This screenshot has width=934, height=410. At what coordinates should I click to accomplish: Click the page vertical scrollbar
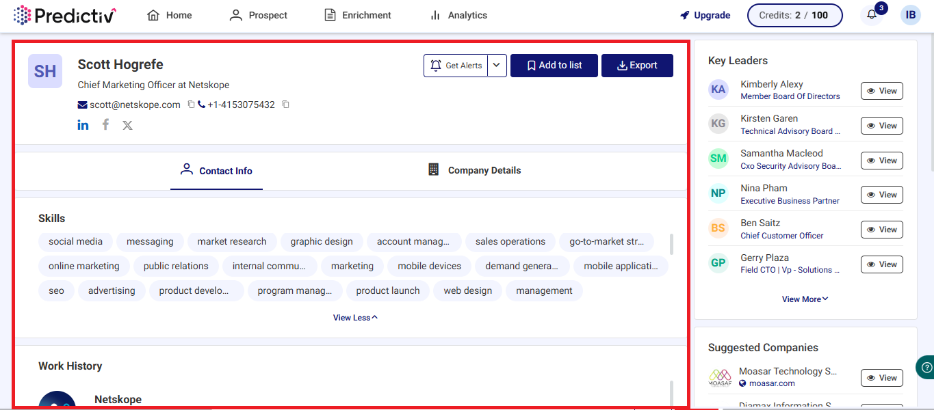(931, 102)
